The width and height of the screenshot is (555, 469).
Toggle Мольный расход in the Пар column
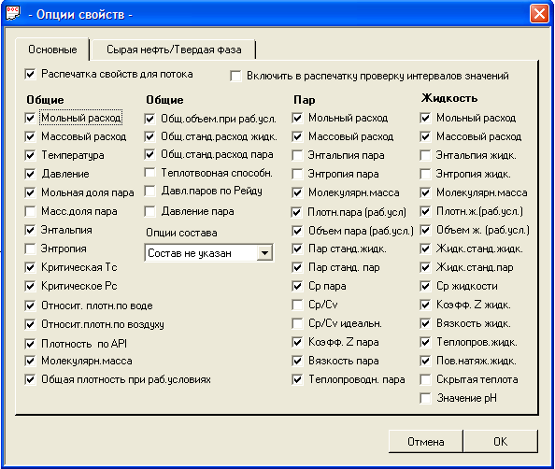(x=298, y=118)
